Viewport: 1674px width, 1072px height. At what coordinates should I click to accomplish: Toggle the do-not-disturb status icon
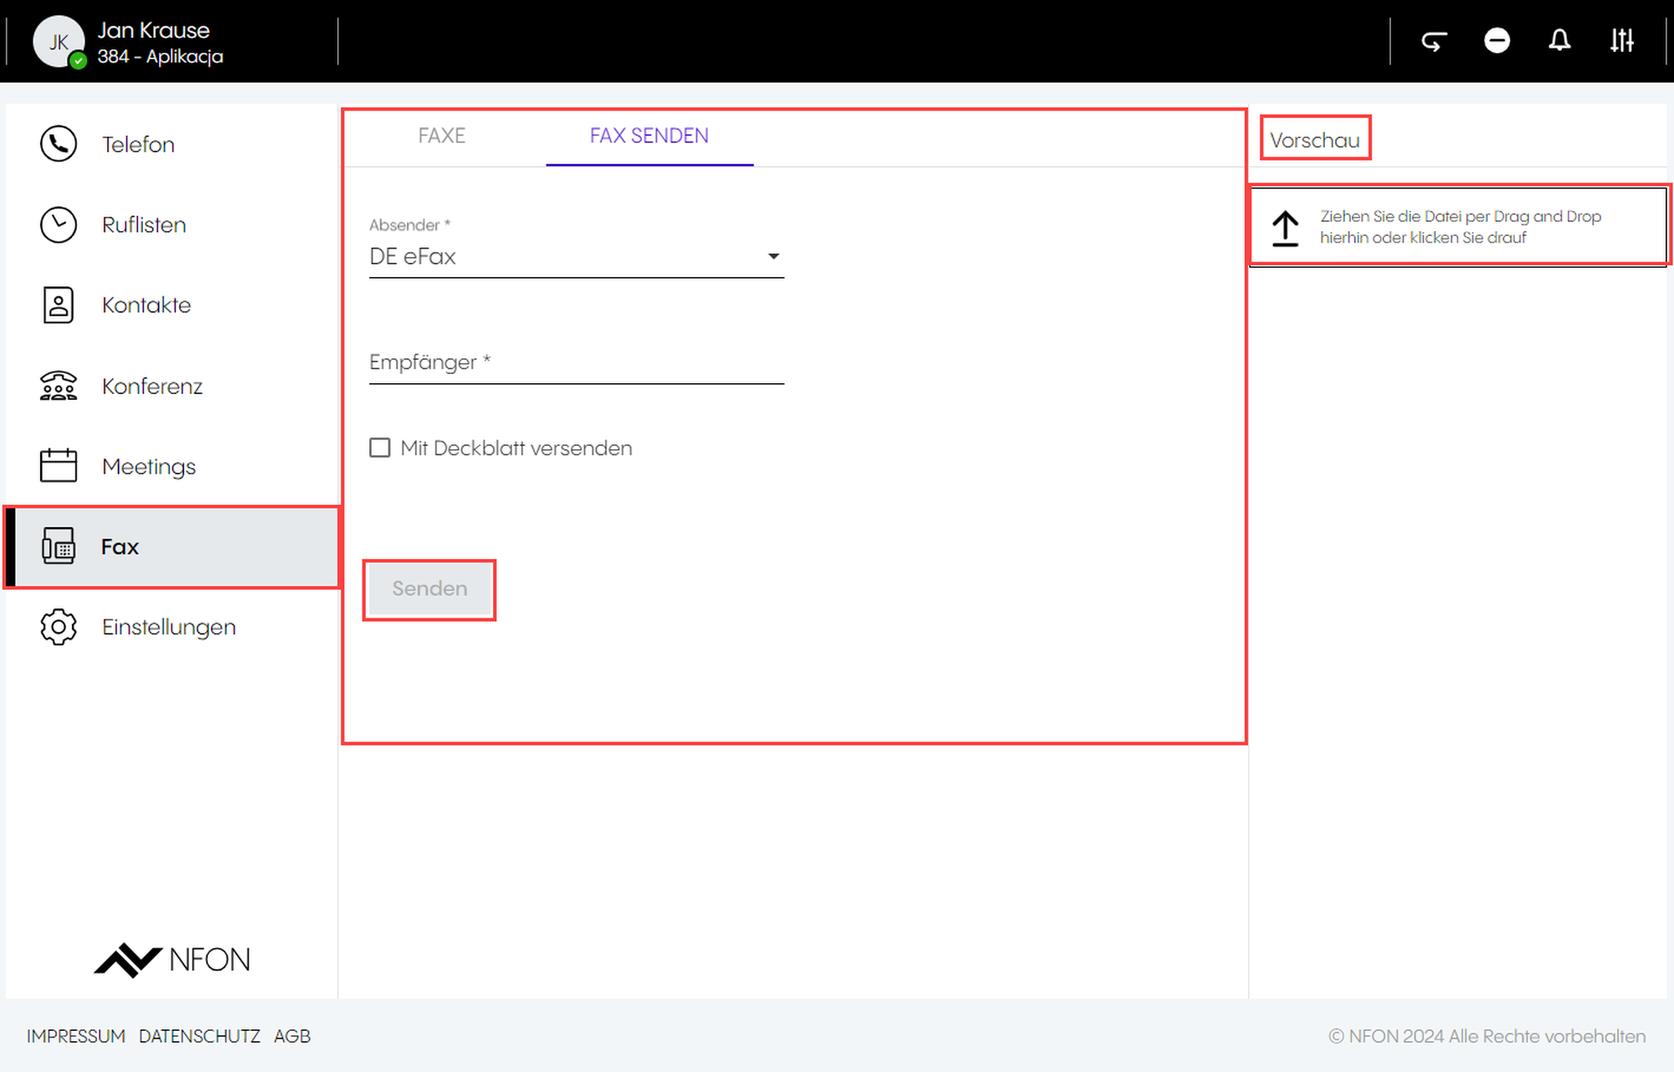pos(1497,41)
